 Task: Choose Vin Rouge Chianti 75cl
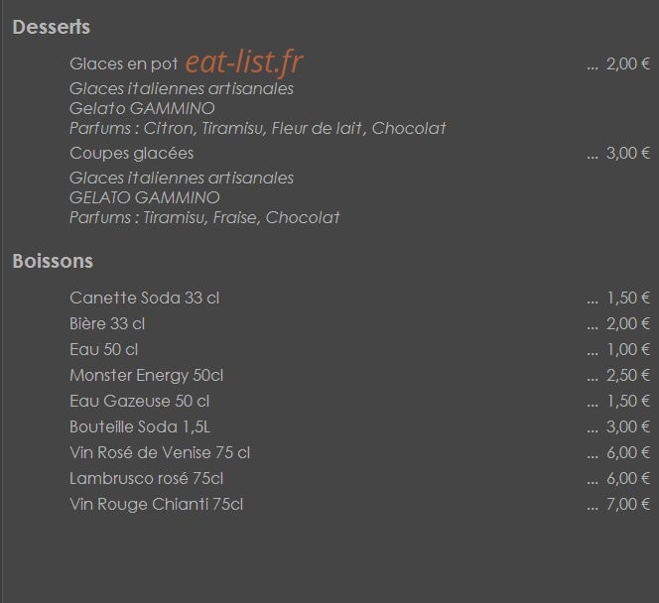(157, 505)
